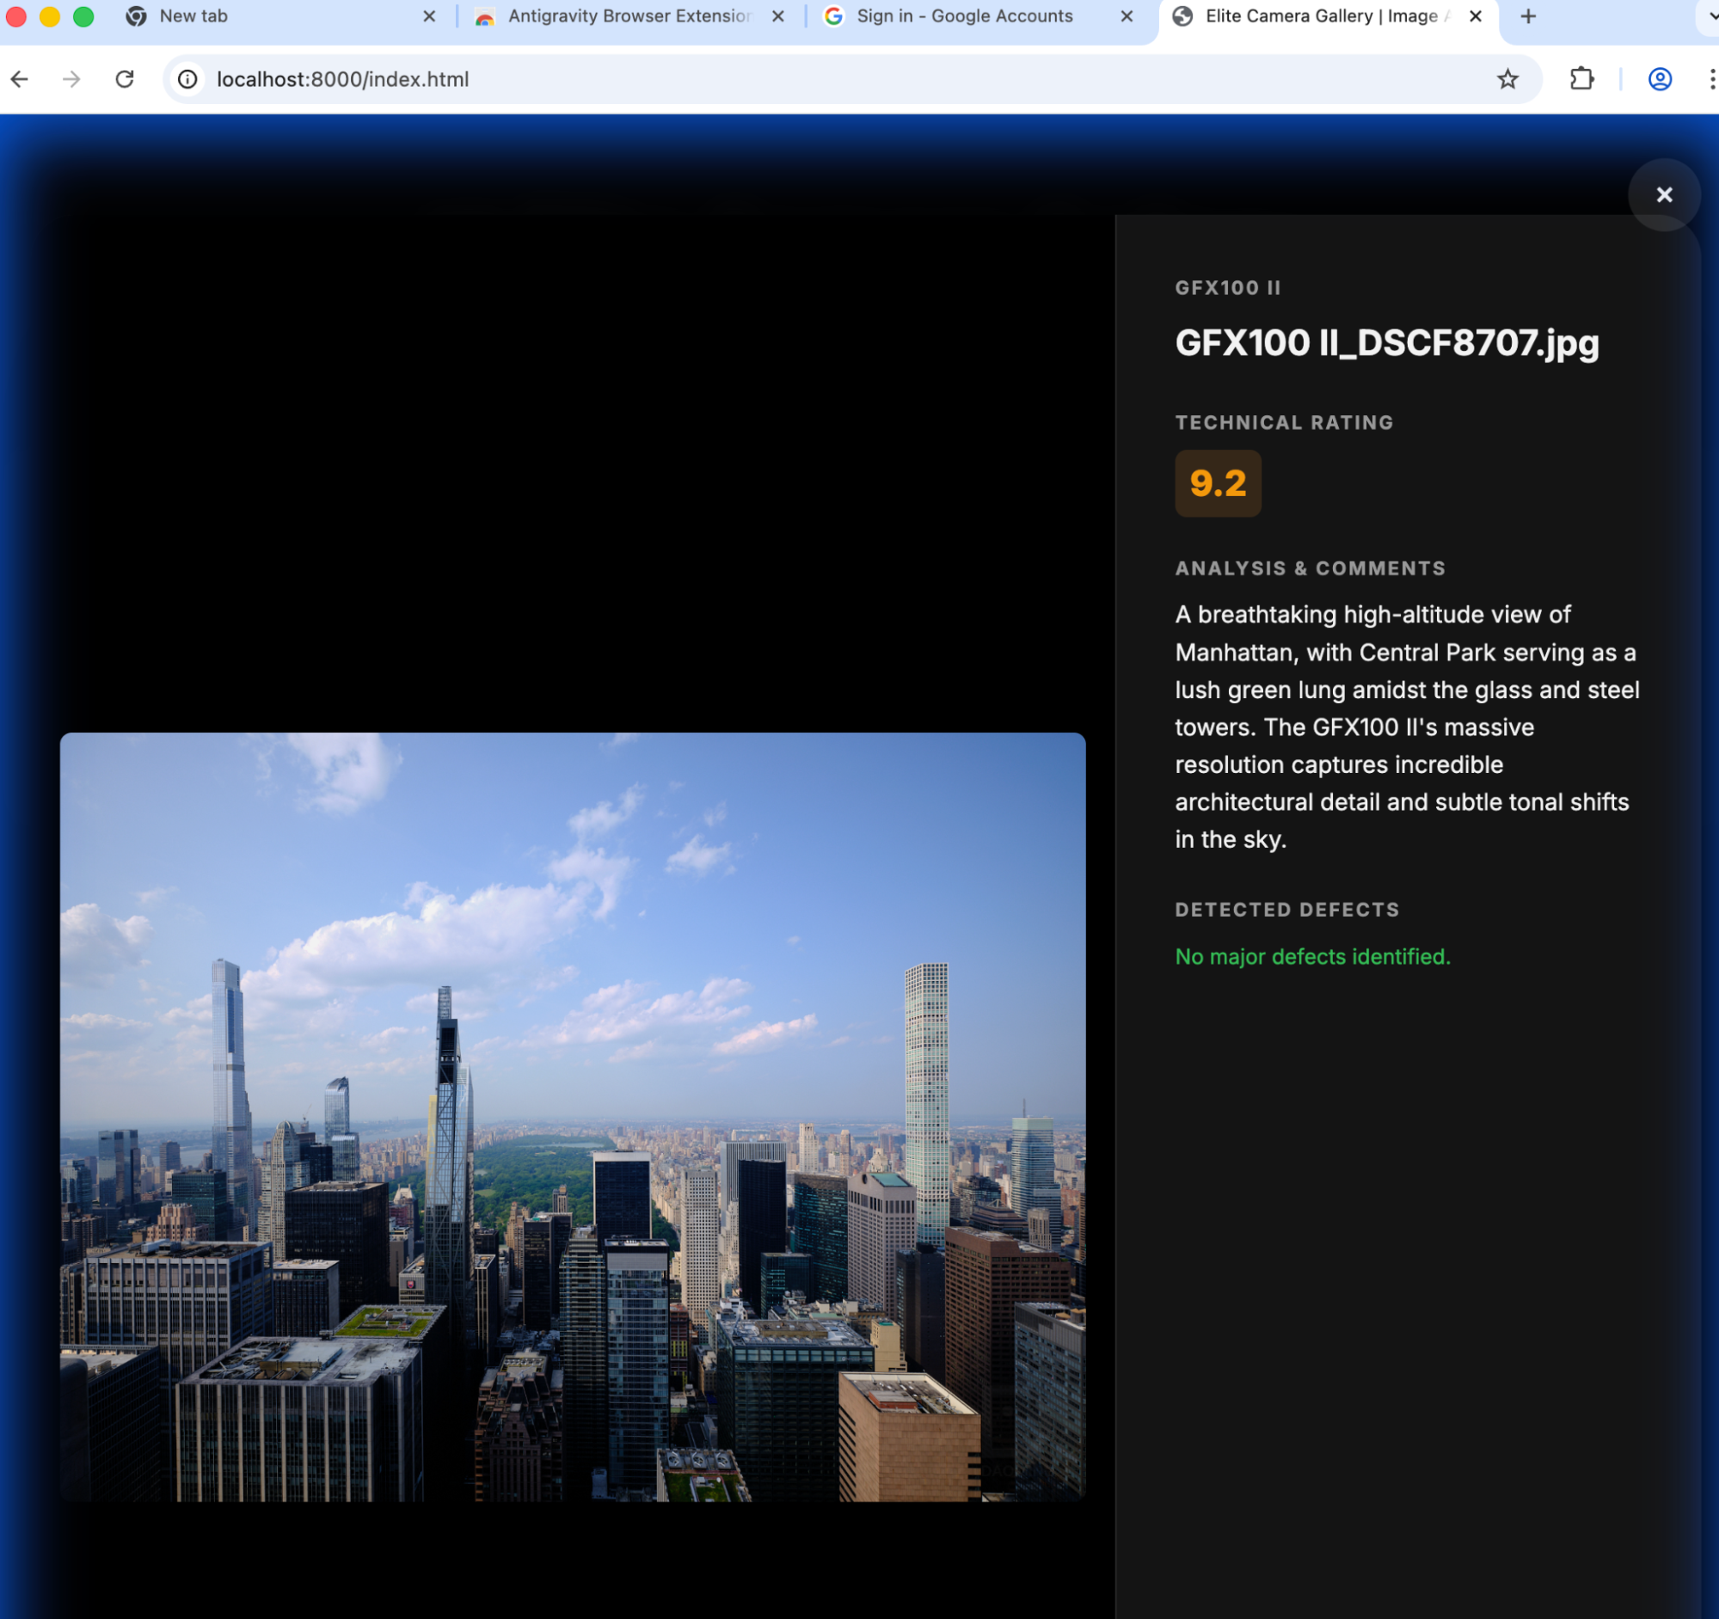Screen dimensions: 1719x1619
Task: Click the localhost address bar
Action: [x=778, y=79]
